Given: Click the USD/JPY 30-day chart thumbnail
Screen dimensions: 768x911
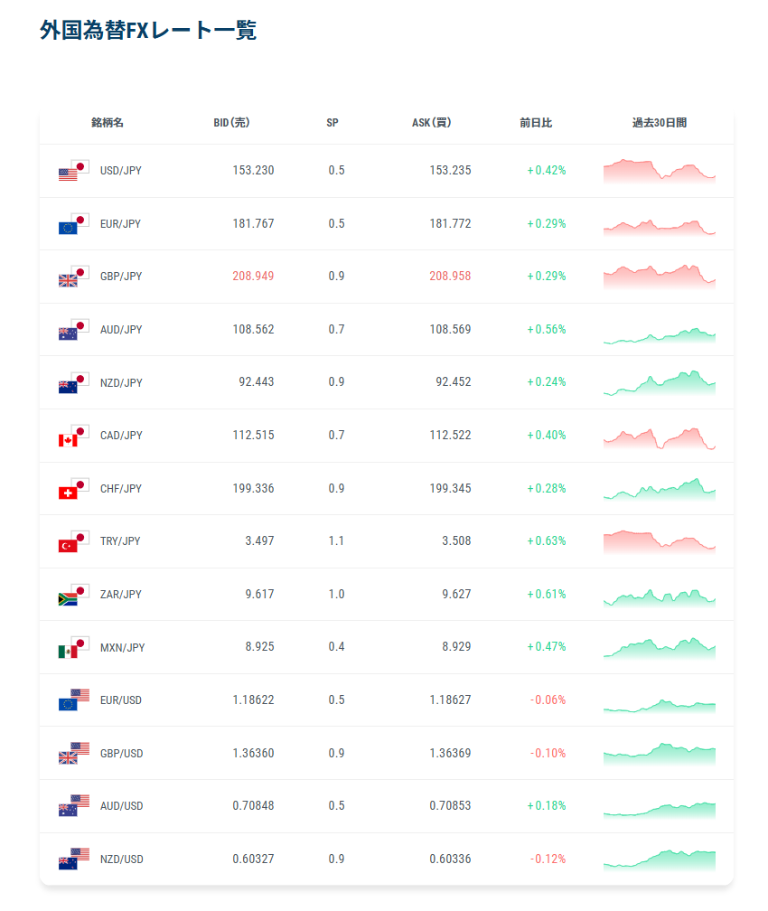Looking at the screenshot, I should [659, 171].
